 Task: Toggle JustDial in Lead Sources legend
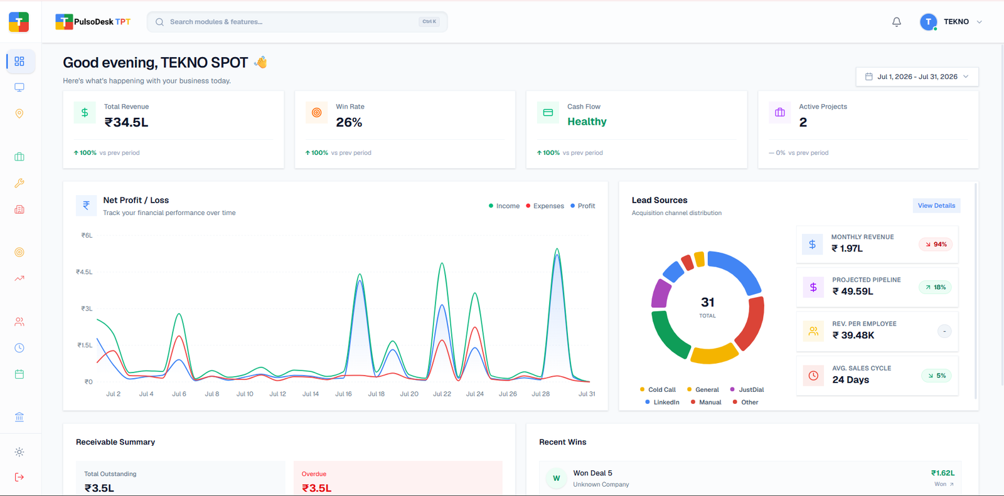coord(747,389)
